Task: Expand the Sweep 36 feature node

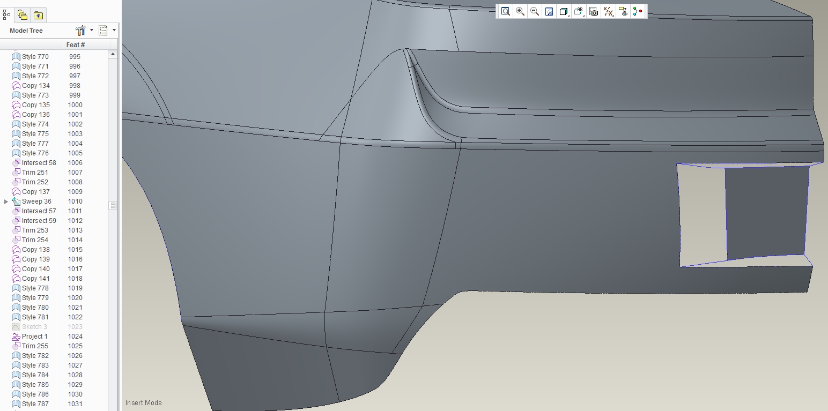Action: pos(6,201)
